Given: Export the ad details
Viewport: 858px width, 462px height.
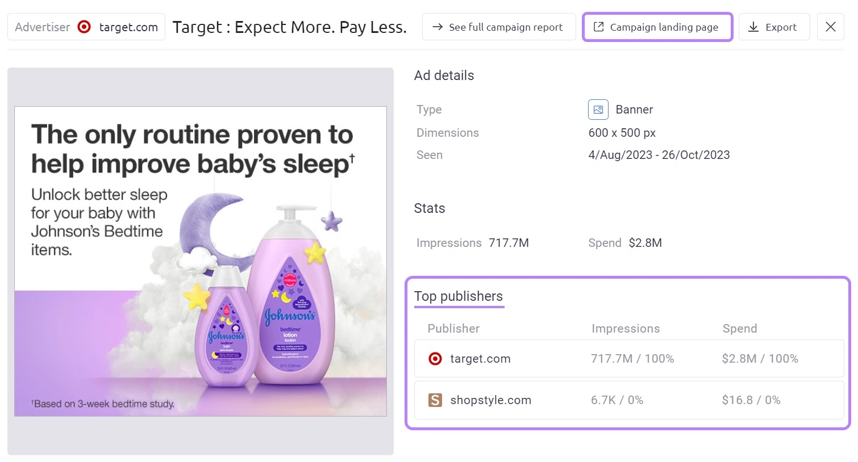Looking at the screenshot, I should (774, 27).
